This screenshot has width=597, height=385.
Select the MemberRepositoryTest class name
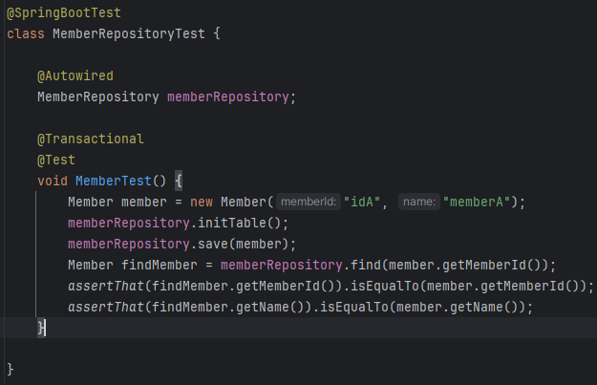tap(129, 33)
